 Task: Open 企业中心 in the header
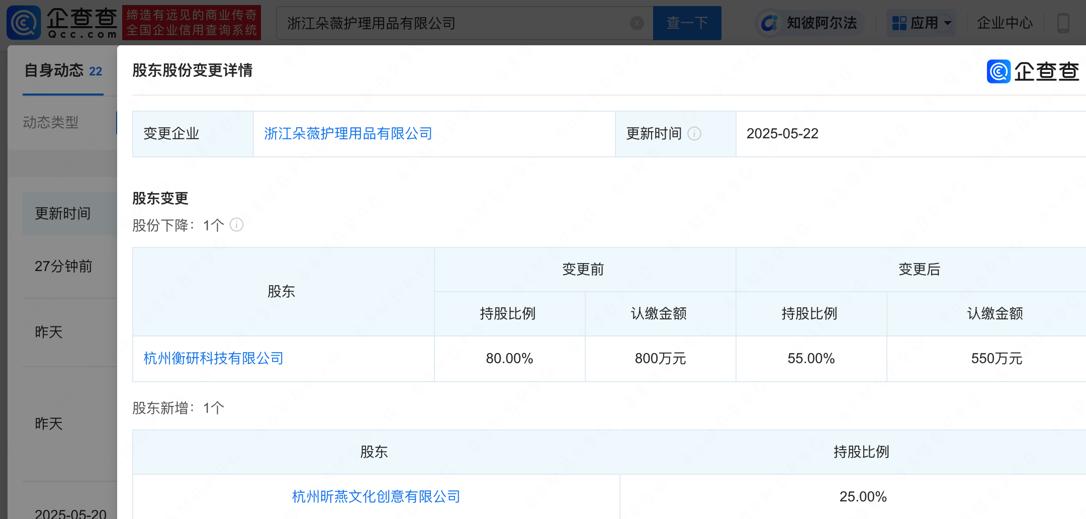pos(1004,23)
